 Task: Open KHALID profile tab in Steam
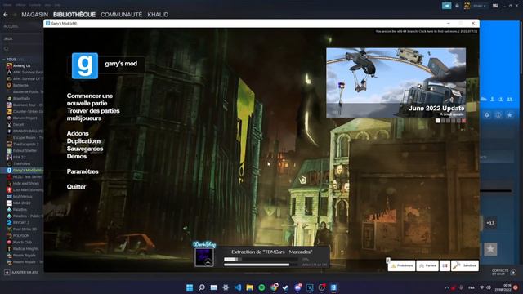pos(158,15)
